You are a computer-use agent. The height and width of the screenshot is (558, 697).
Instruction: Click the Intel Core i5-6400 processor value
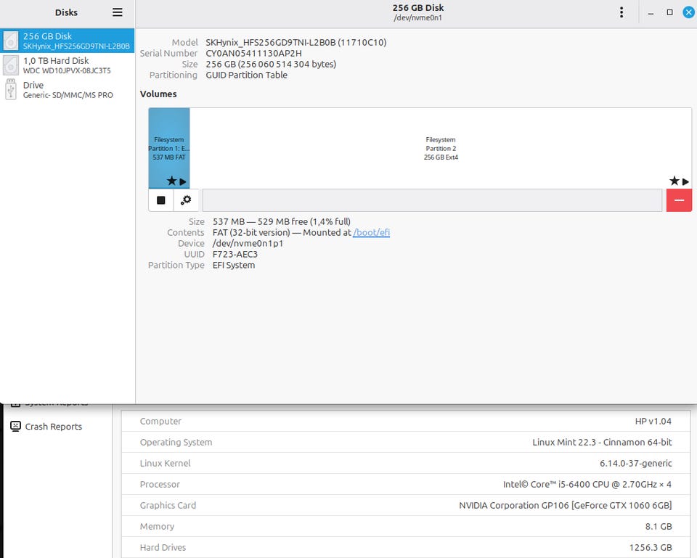(587, 484)
